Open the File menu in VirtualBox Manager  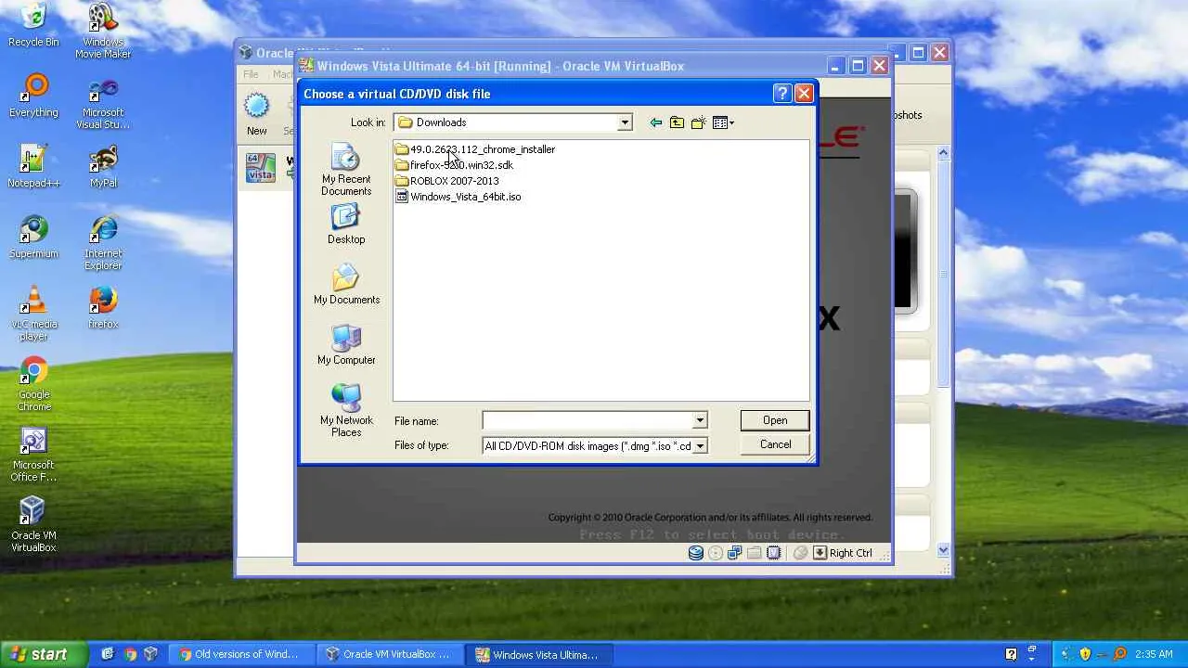click(x=251, y=74)
